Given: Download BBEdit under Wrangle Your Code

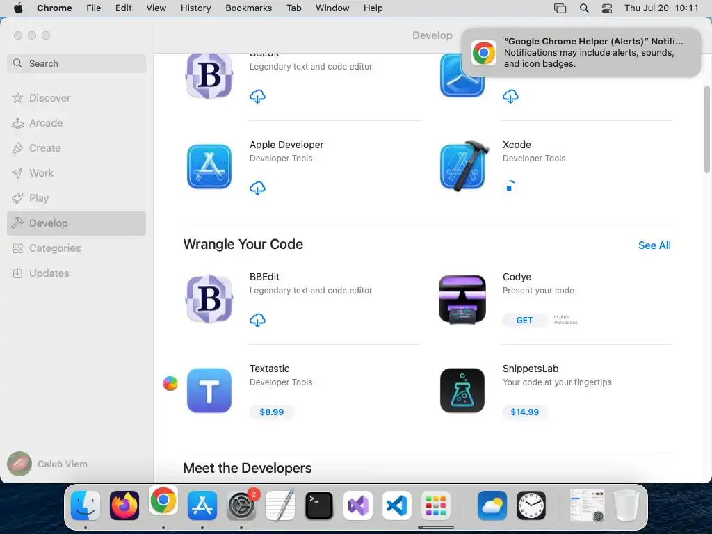Looking at the screenshot, I should point(257,320).
